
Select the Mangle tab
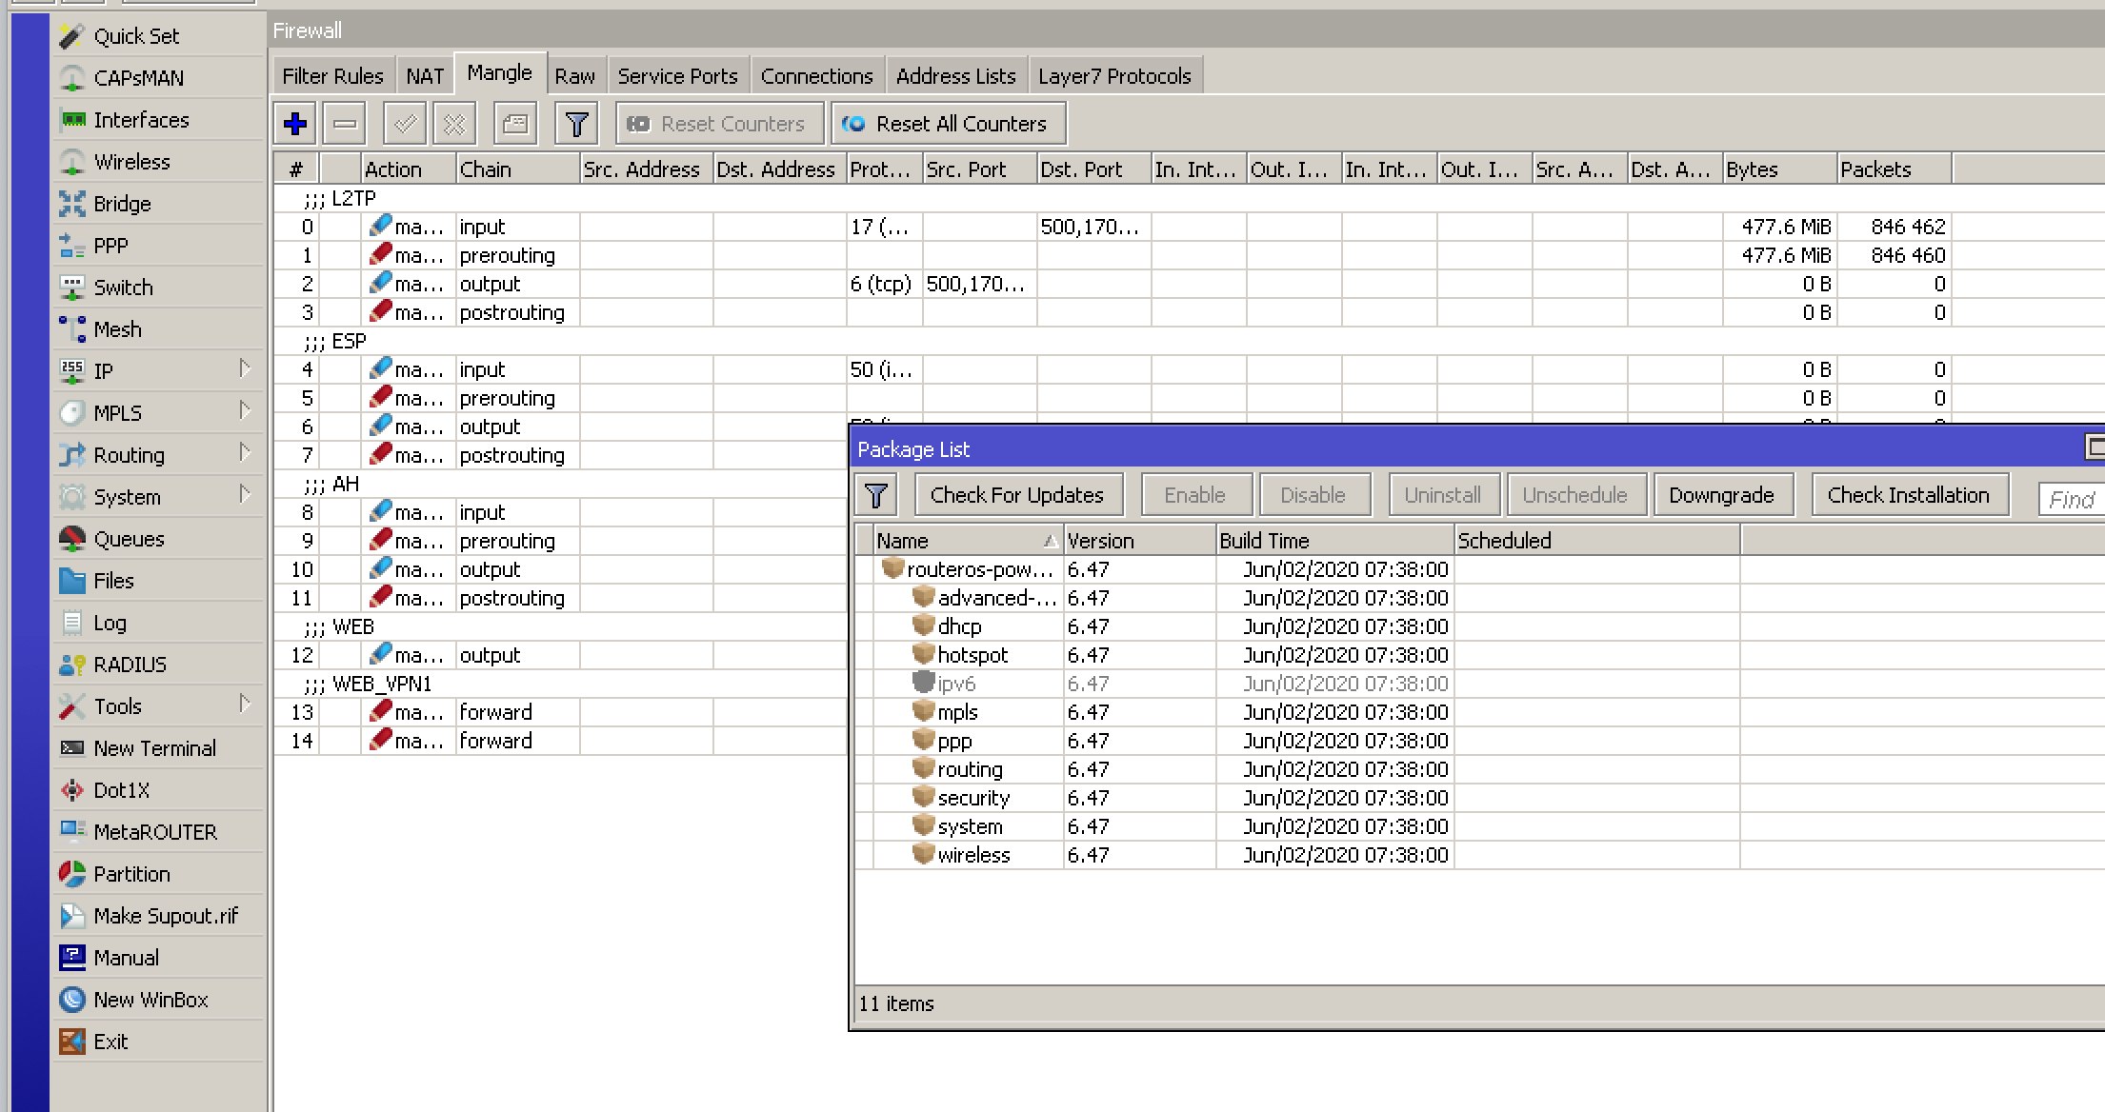click(x=500, y=73)
